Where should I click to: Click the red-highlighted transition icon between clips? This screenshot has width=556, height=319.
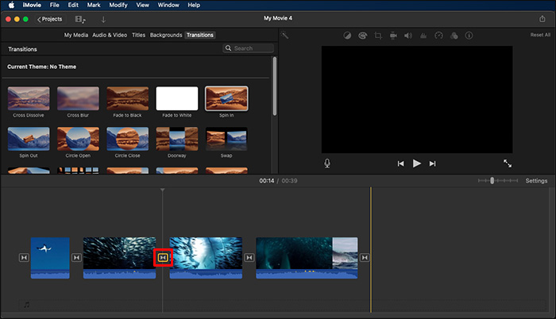point(163,257)
